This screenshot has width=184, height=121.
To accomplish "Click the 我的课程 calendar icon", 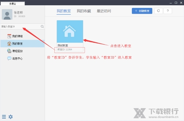I will pyautogui.click(x=9, y=36).
